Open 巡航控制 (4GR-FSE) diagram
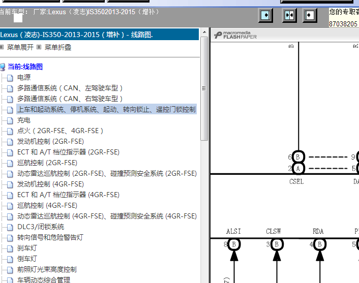 pos(47,205)
